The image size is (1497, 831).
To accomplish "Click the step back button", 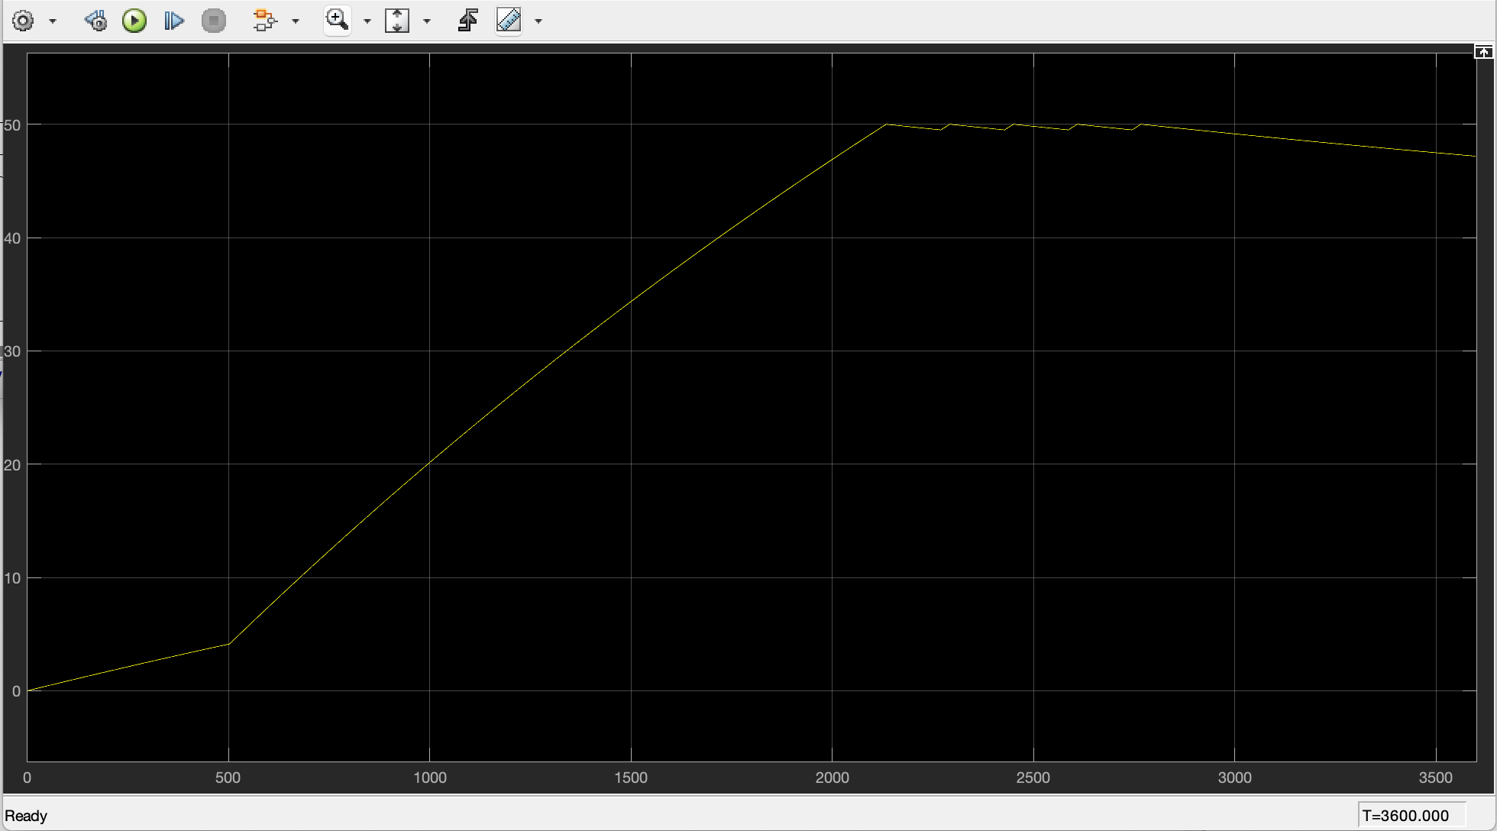I will [96, 21].
